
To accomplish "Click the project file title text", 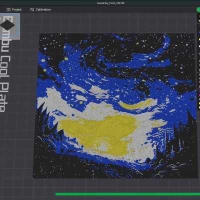I will (110, 3).
